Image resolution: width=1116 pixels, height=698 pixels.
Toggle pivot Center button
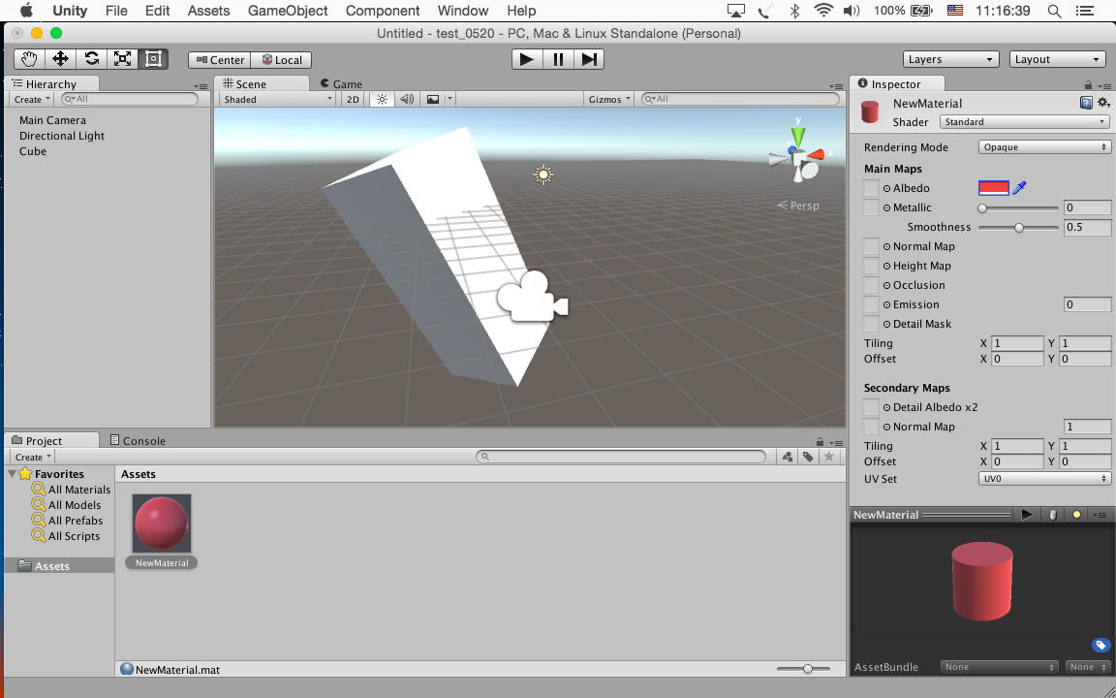[x=220, y=59]
